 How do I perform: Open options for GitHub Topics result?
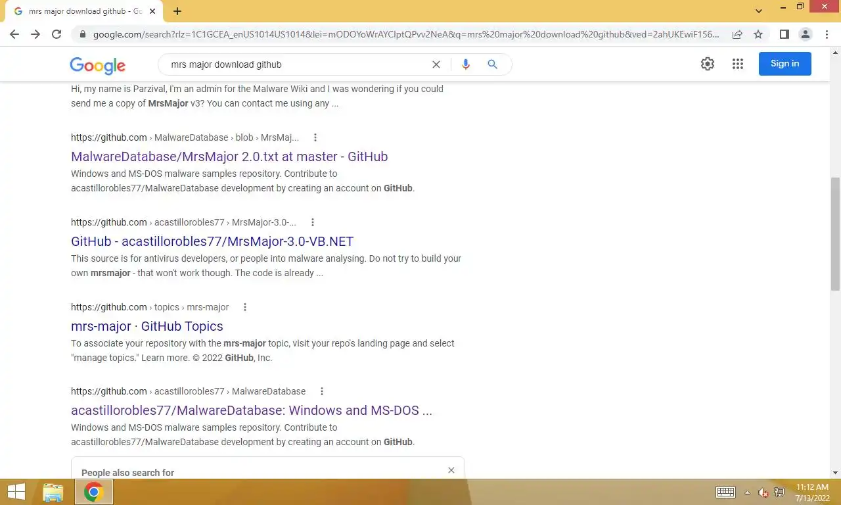point(245,307)
